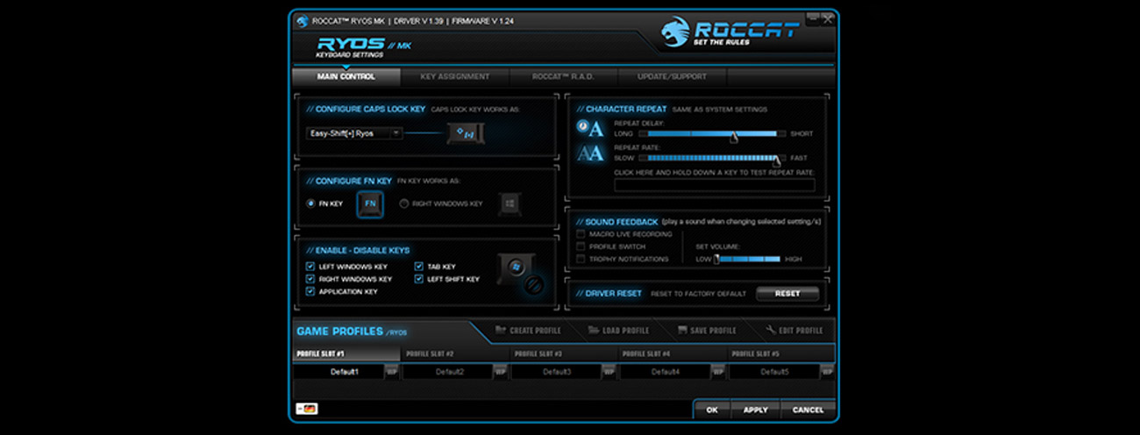This screenshot has height=435, width=1140.
Task: Click the WP icon next to Default1
Action: pyautogui.click(x=391, y=372)
